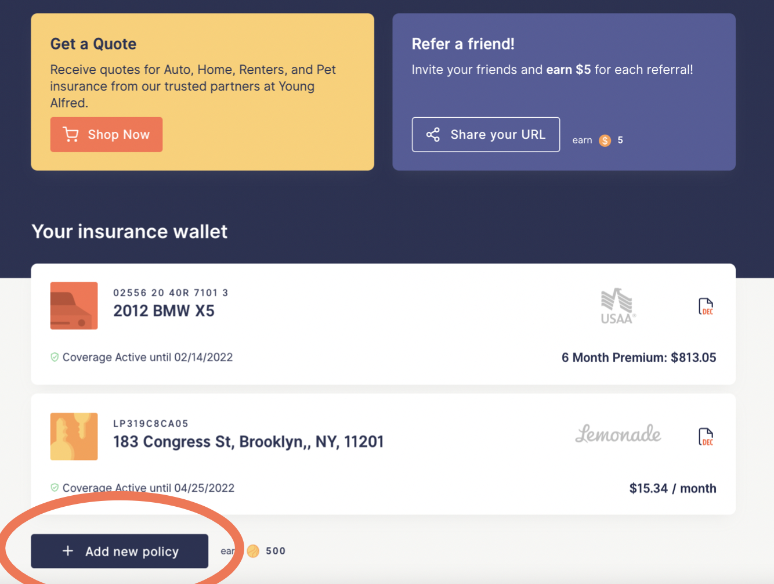Select the USAA logo

pyautogui.click(x=617, y=307)
